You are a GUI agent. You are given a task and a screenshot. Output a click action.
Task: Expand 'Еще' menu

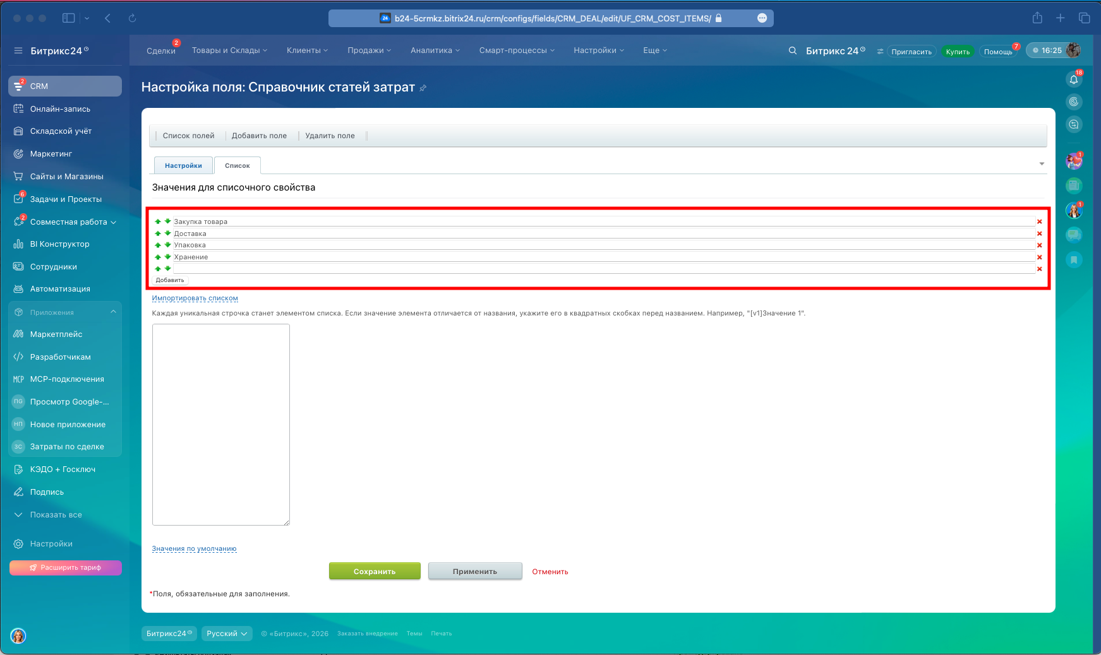click(655, 50)
